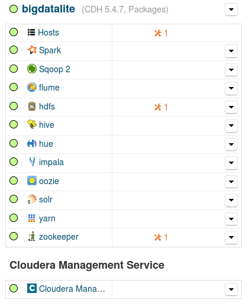This screenshot has width=252, height=306.
Task: Click the green health status circle for yarn
Action: tap(14, 218)
